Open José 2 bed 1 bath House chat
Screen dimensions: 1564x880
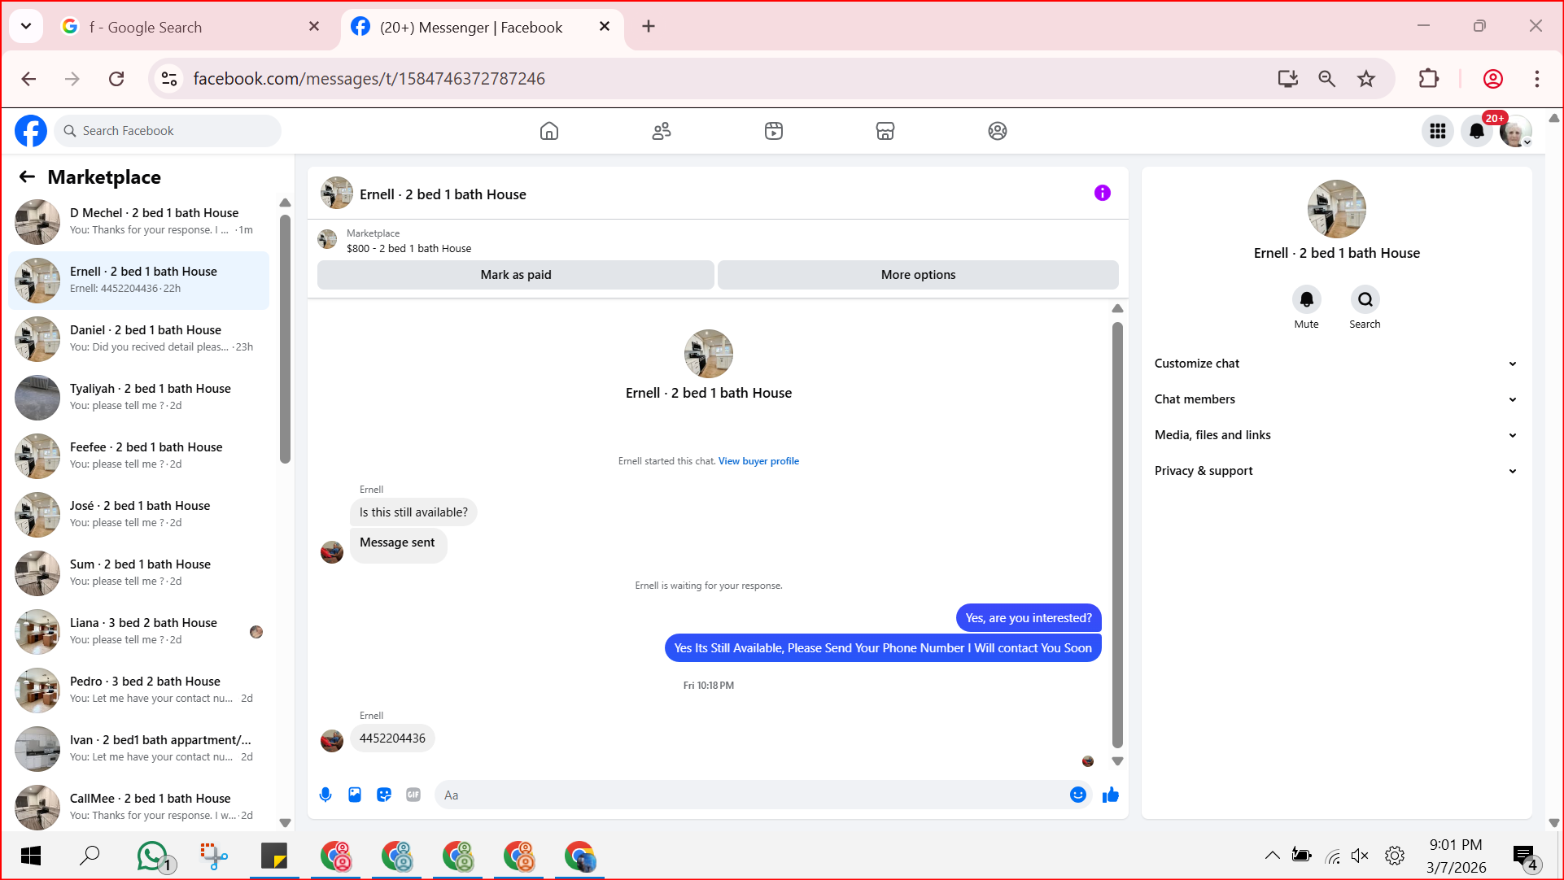(139, 514)
